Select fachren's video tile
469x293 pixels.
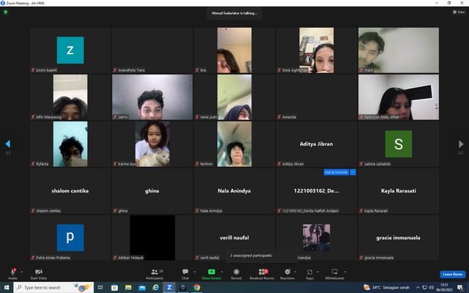[234, 144]
